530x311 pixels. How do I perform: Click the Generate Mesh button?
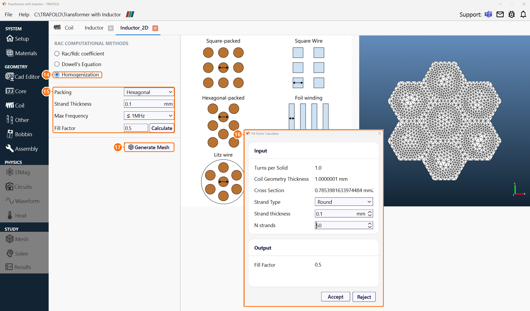pos(149,147)
